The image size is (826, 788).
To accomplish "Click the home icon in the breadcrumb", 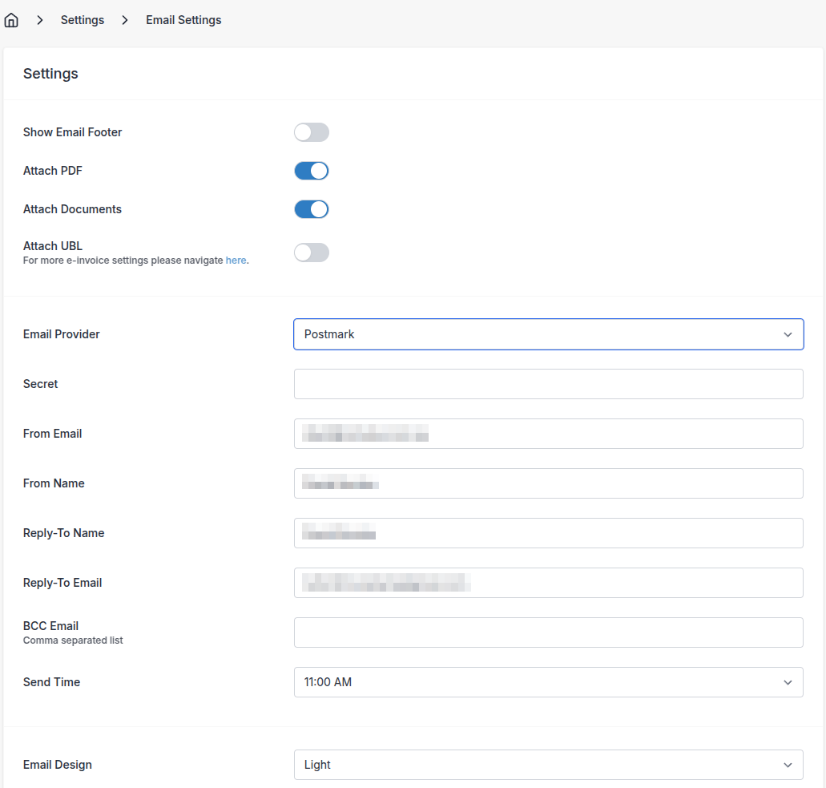I will point(11,19).
